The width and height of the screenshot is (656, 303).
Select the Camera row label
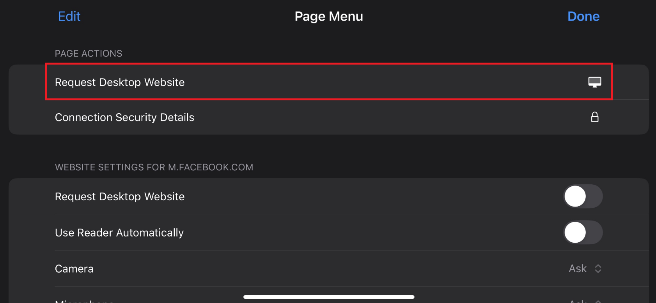(74, 269)
